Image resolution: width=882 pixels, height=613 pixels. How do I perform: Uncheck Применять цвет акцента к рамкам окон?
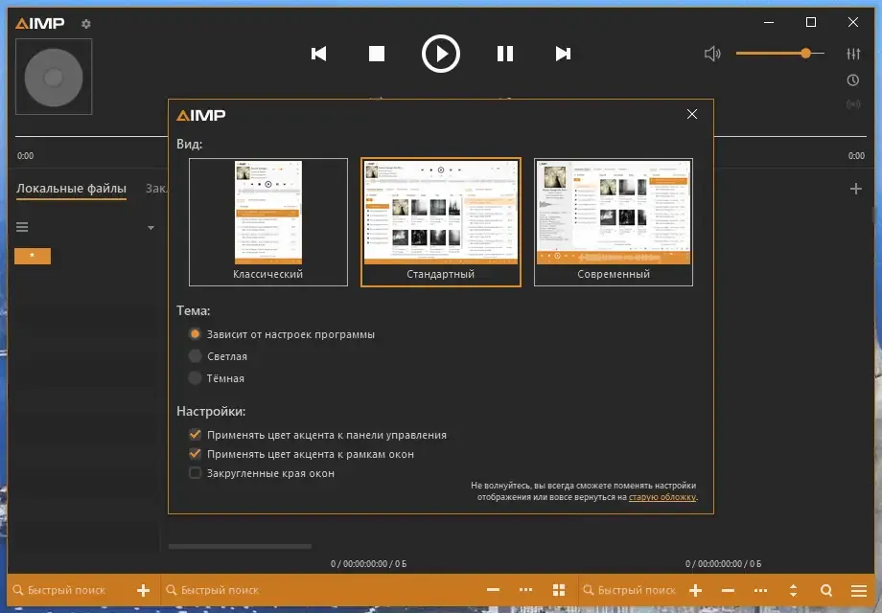[195, 454]
